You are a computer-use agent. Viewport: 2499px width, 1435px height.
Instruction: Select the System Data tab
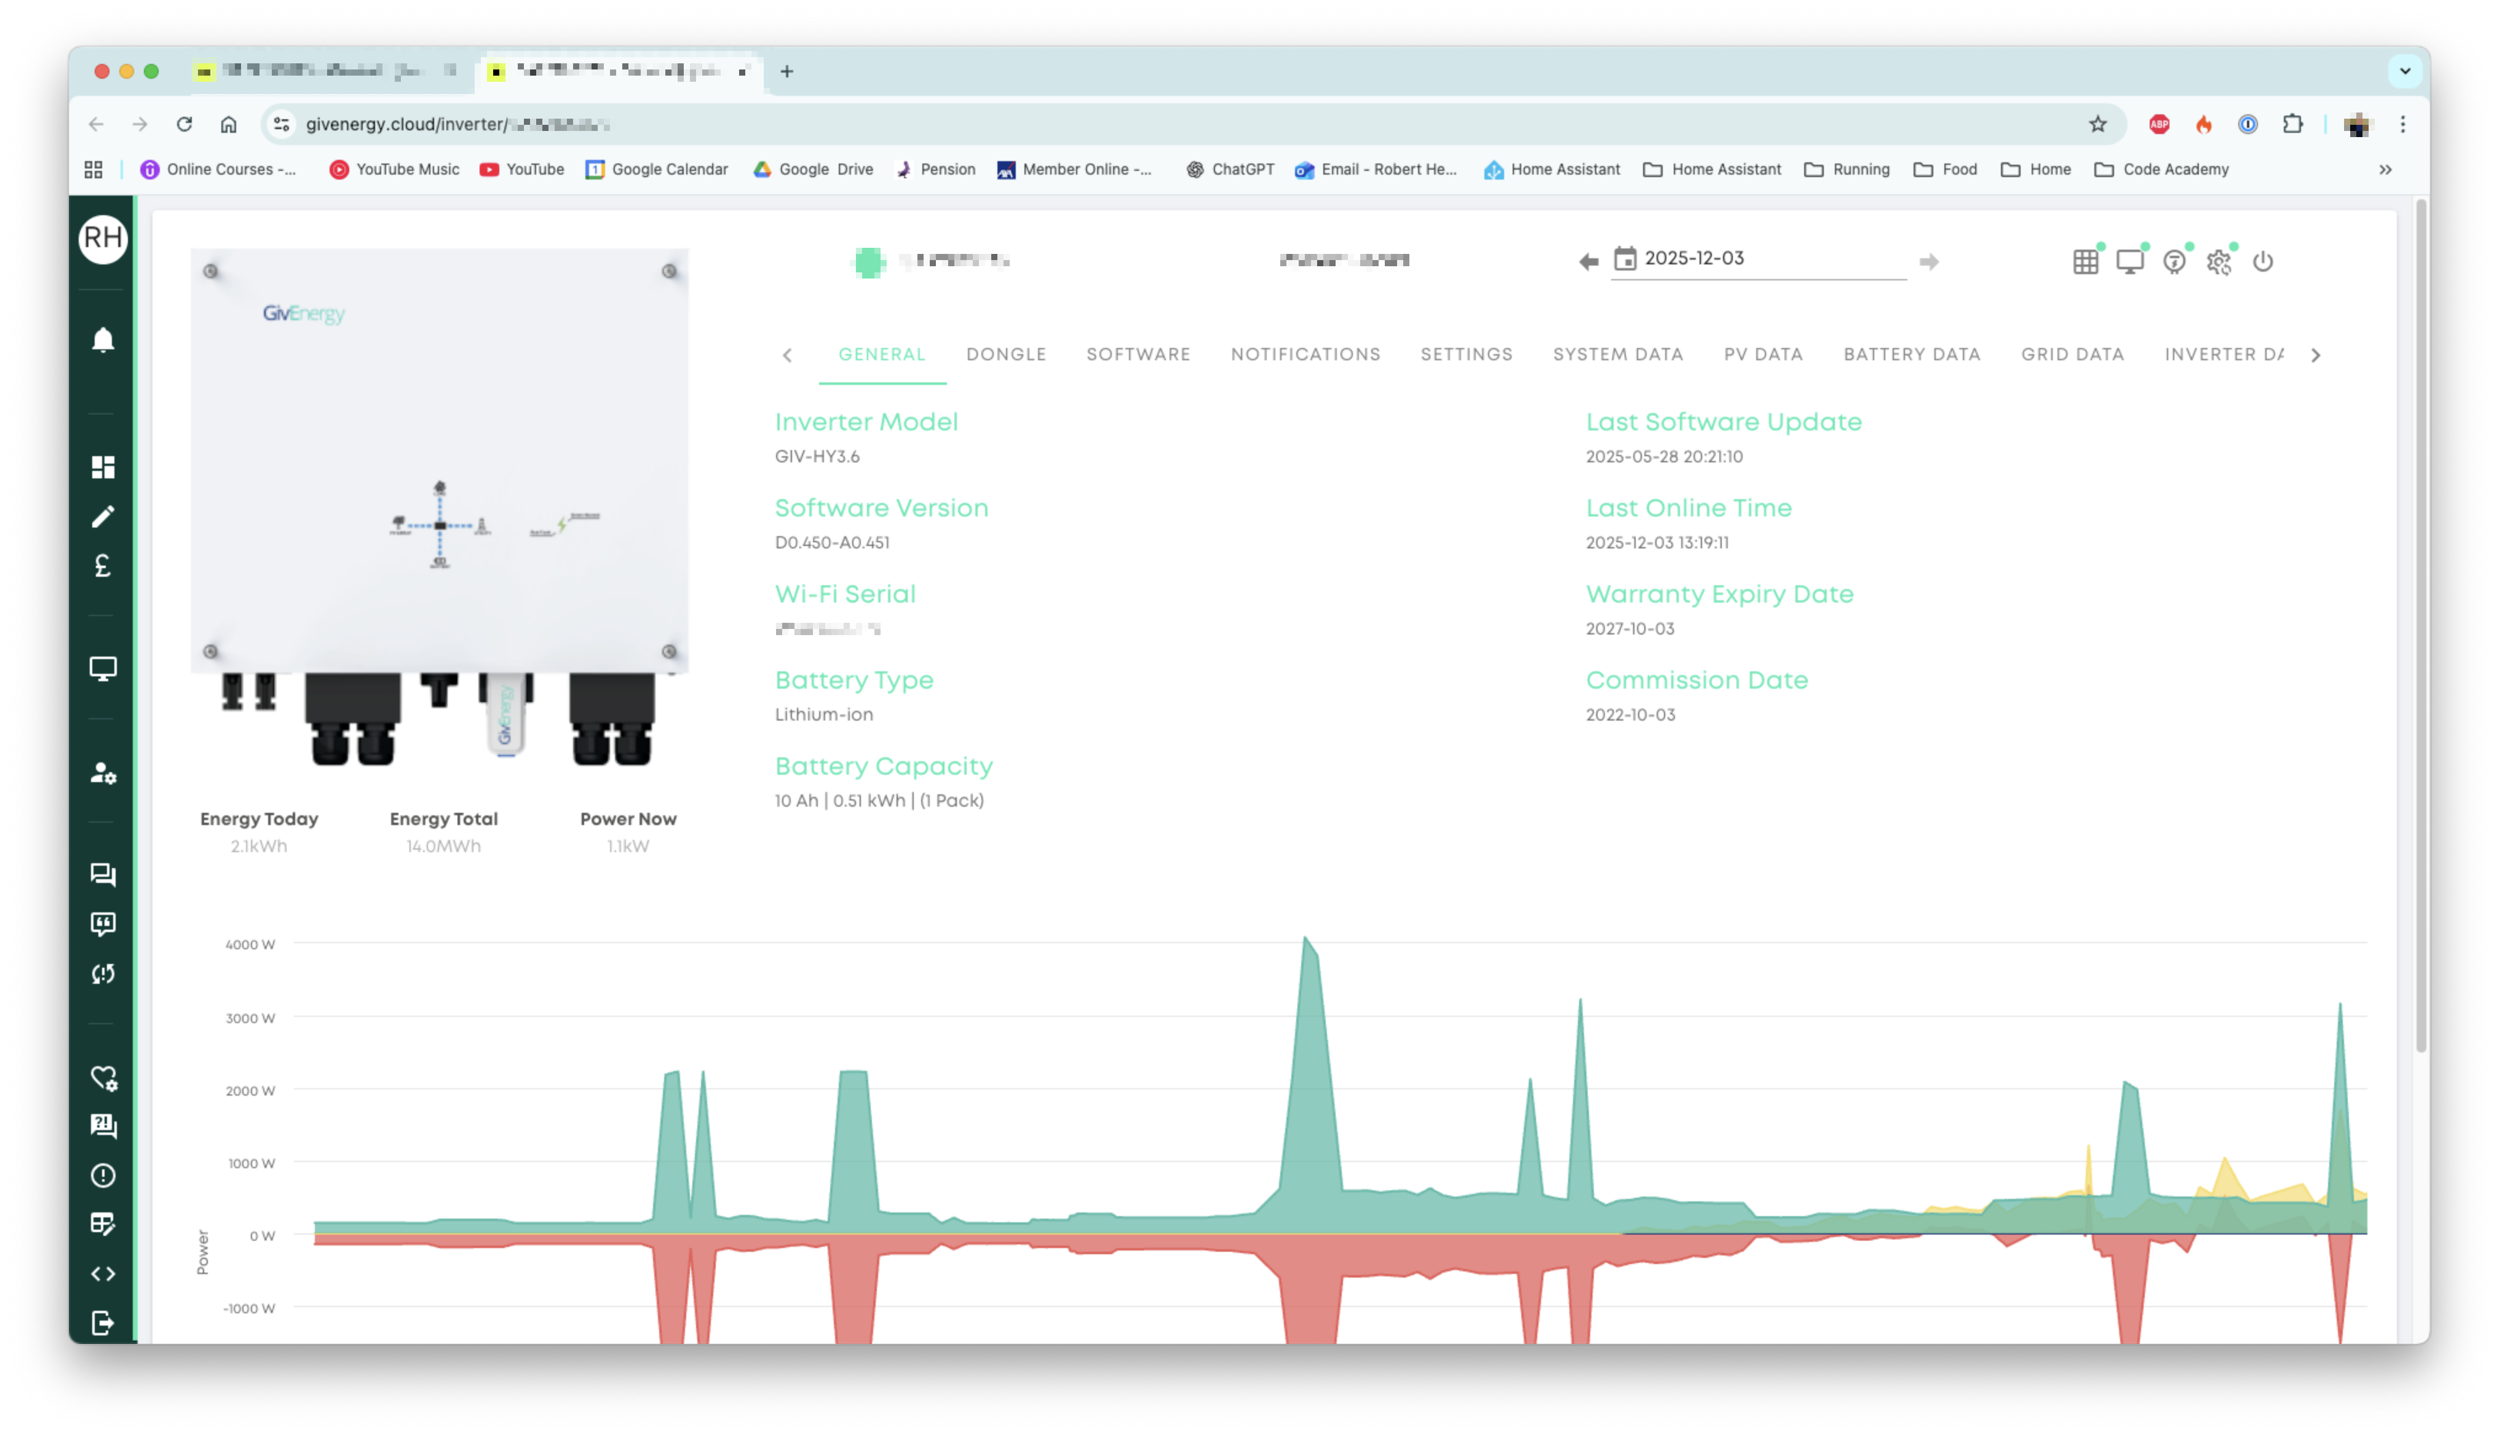(x=1617, y=355)
